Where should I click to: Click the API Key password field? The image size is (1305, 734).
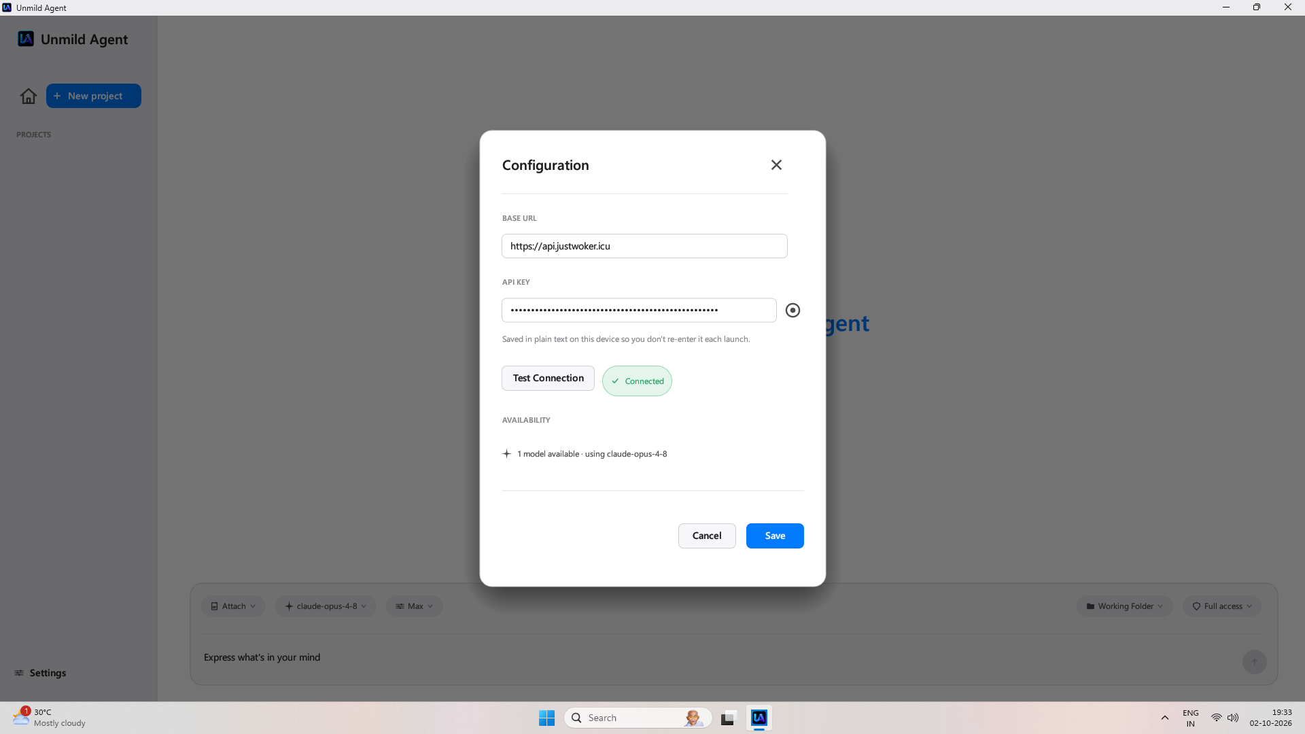coord(639,311)
